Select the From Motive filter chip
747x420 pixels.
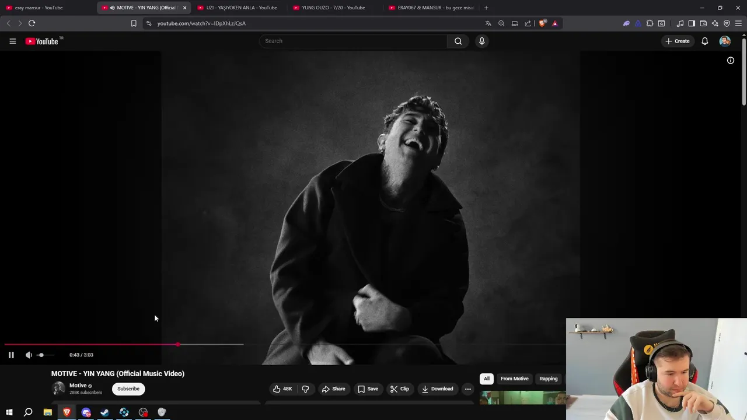click(514, 379)
